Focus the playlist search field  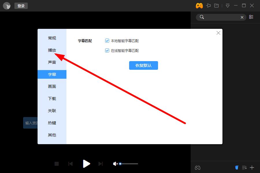221,17
